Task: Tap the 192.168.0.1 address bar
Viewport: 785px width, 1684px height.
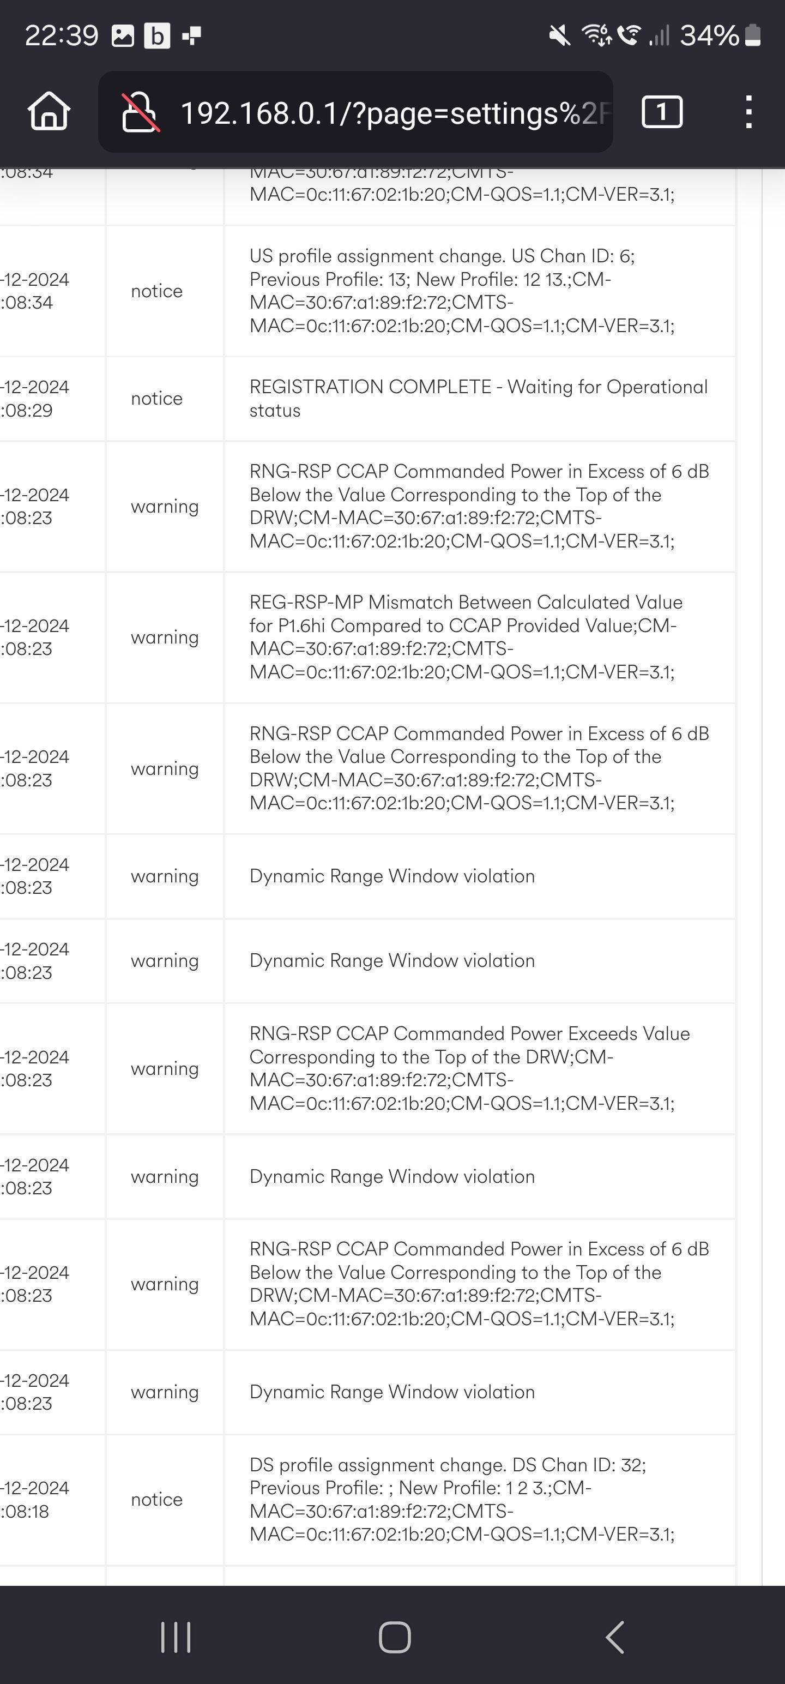Action: pos(355,112)
